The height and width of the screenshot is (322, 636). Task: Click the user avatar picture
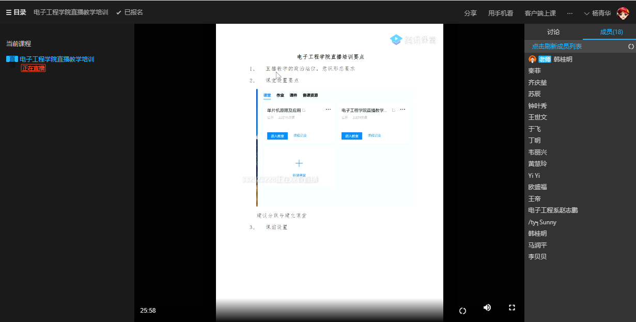pyautogui.click(x=623, y=13)
